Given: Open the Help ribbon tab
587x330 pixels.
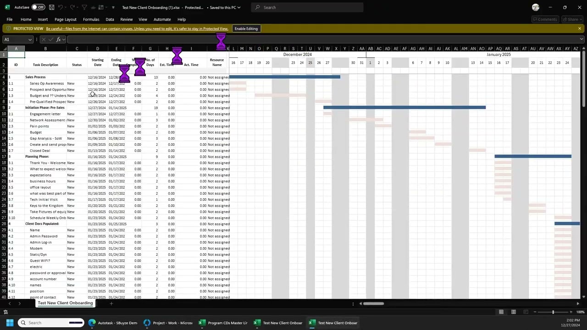Looking at the screenshot, I should [182, 19].
